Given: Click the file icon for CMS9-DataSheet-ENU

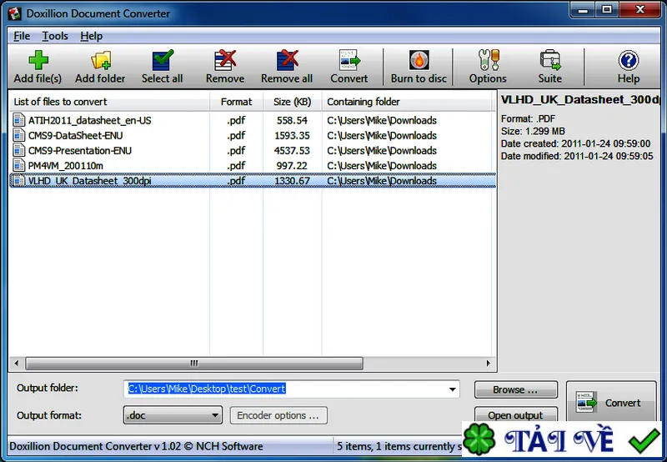Looking at the screenshot, I should pos(18,135).
